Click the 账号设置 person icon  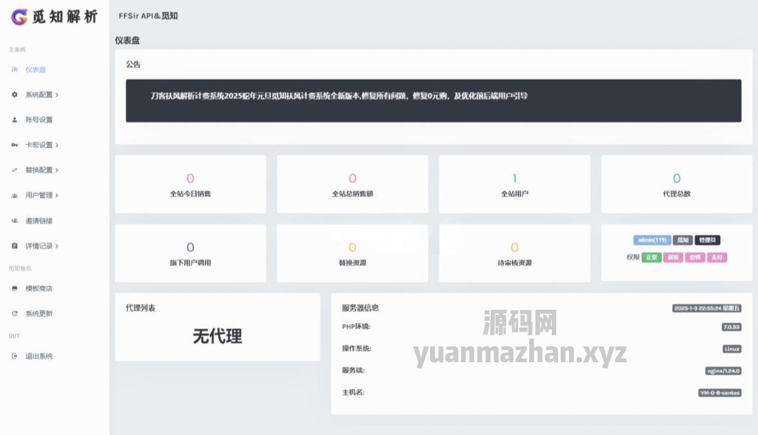tap(14, 119)
